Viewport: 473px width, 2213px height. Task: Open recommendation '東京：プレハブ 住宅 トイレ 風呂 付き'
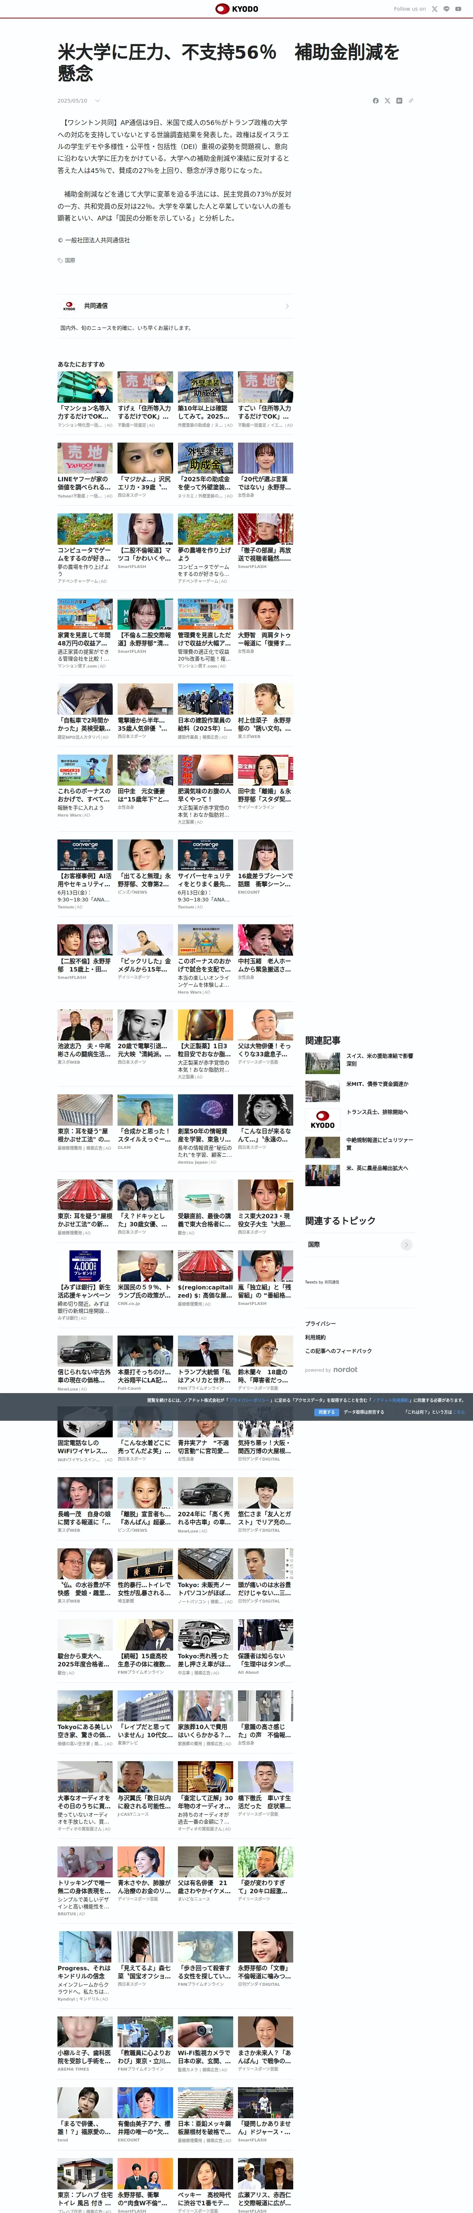click(x=85, y=2185)
